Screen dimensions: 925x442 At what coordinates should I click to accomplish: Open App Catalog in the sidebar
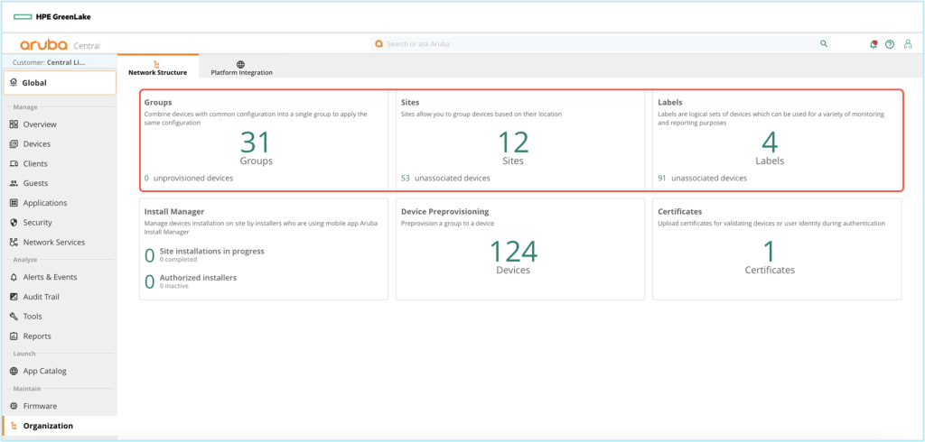[44, 371]
